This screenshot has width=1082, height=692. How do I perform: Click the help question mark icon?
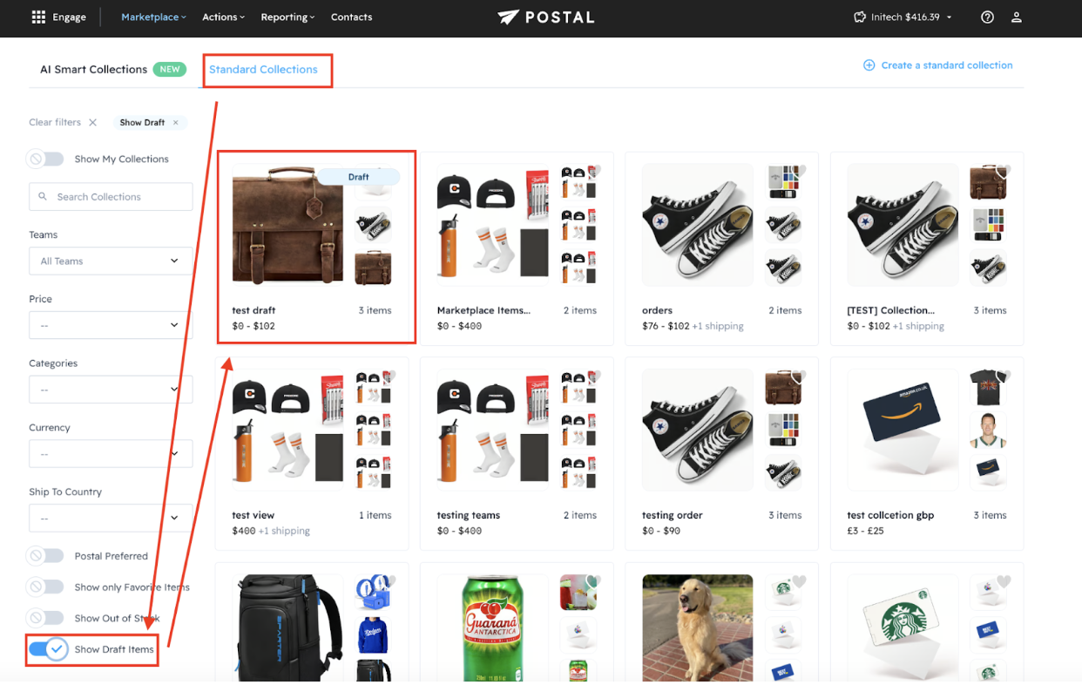coord(987,17)
